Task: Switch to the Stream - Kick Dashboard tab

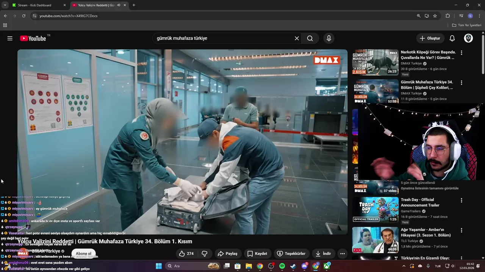Action: point(34,5)
